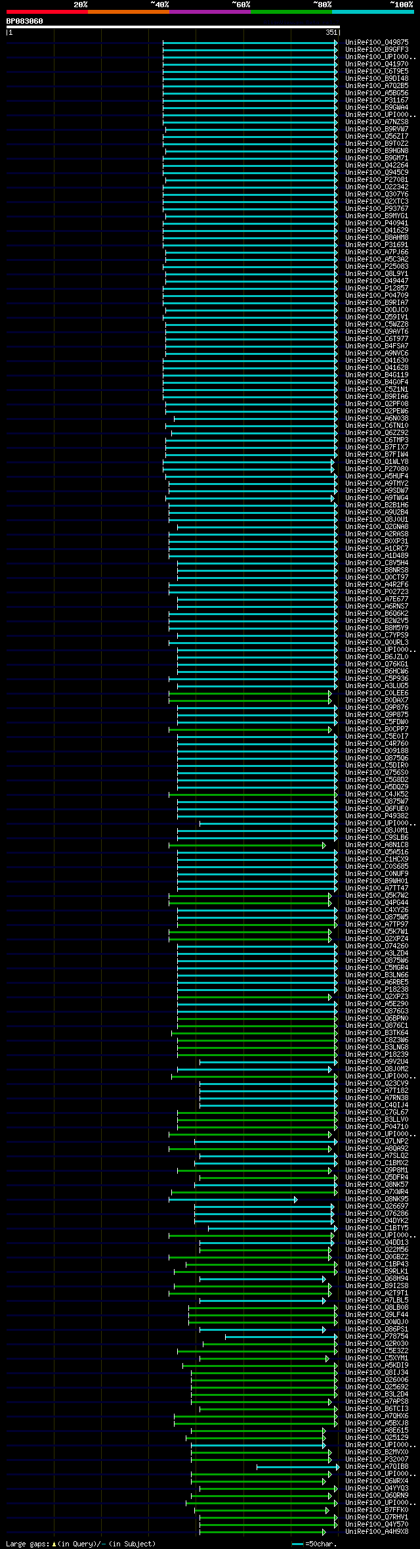This screenshot has height=1549, width=420.
Task: Select hit label UniRef100_A7APS8
Action: click(377, 1401)
